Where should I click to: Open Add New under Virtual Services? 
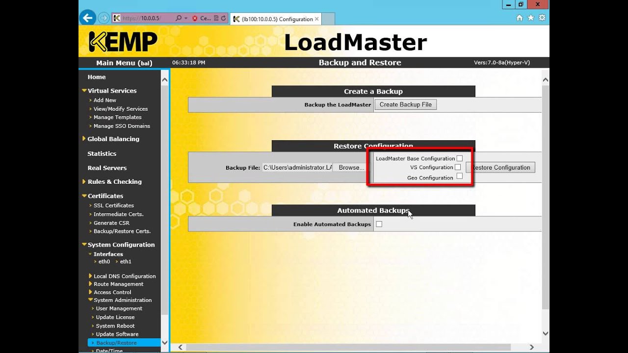coord(105,100)
